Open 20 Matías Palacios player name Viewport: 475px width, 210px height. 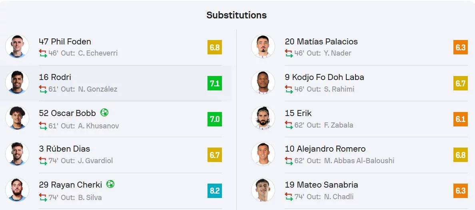coord(321,42)
